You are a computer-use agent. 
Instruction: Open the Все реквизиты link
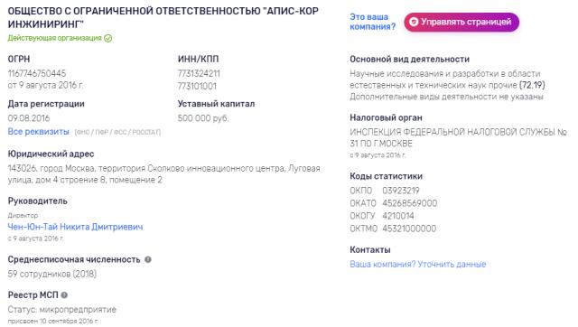point(38,132)
